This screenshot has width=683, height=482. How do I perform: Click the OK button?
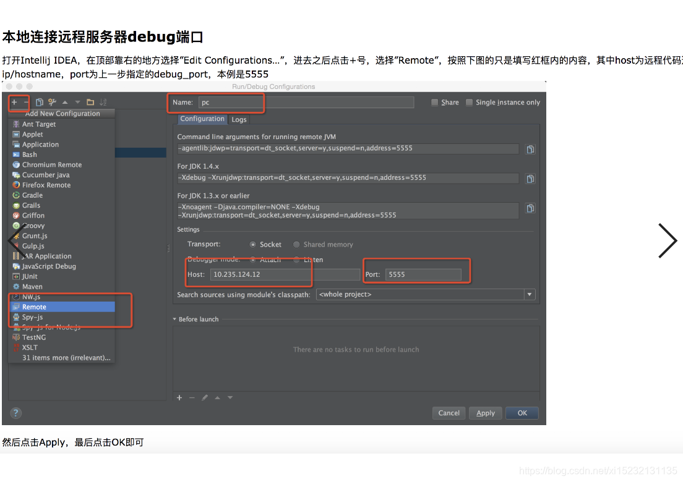click(522, 413)
